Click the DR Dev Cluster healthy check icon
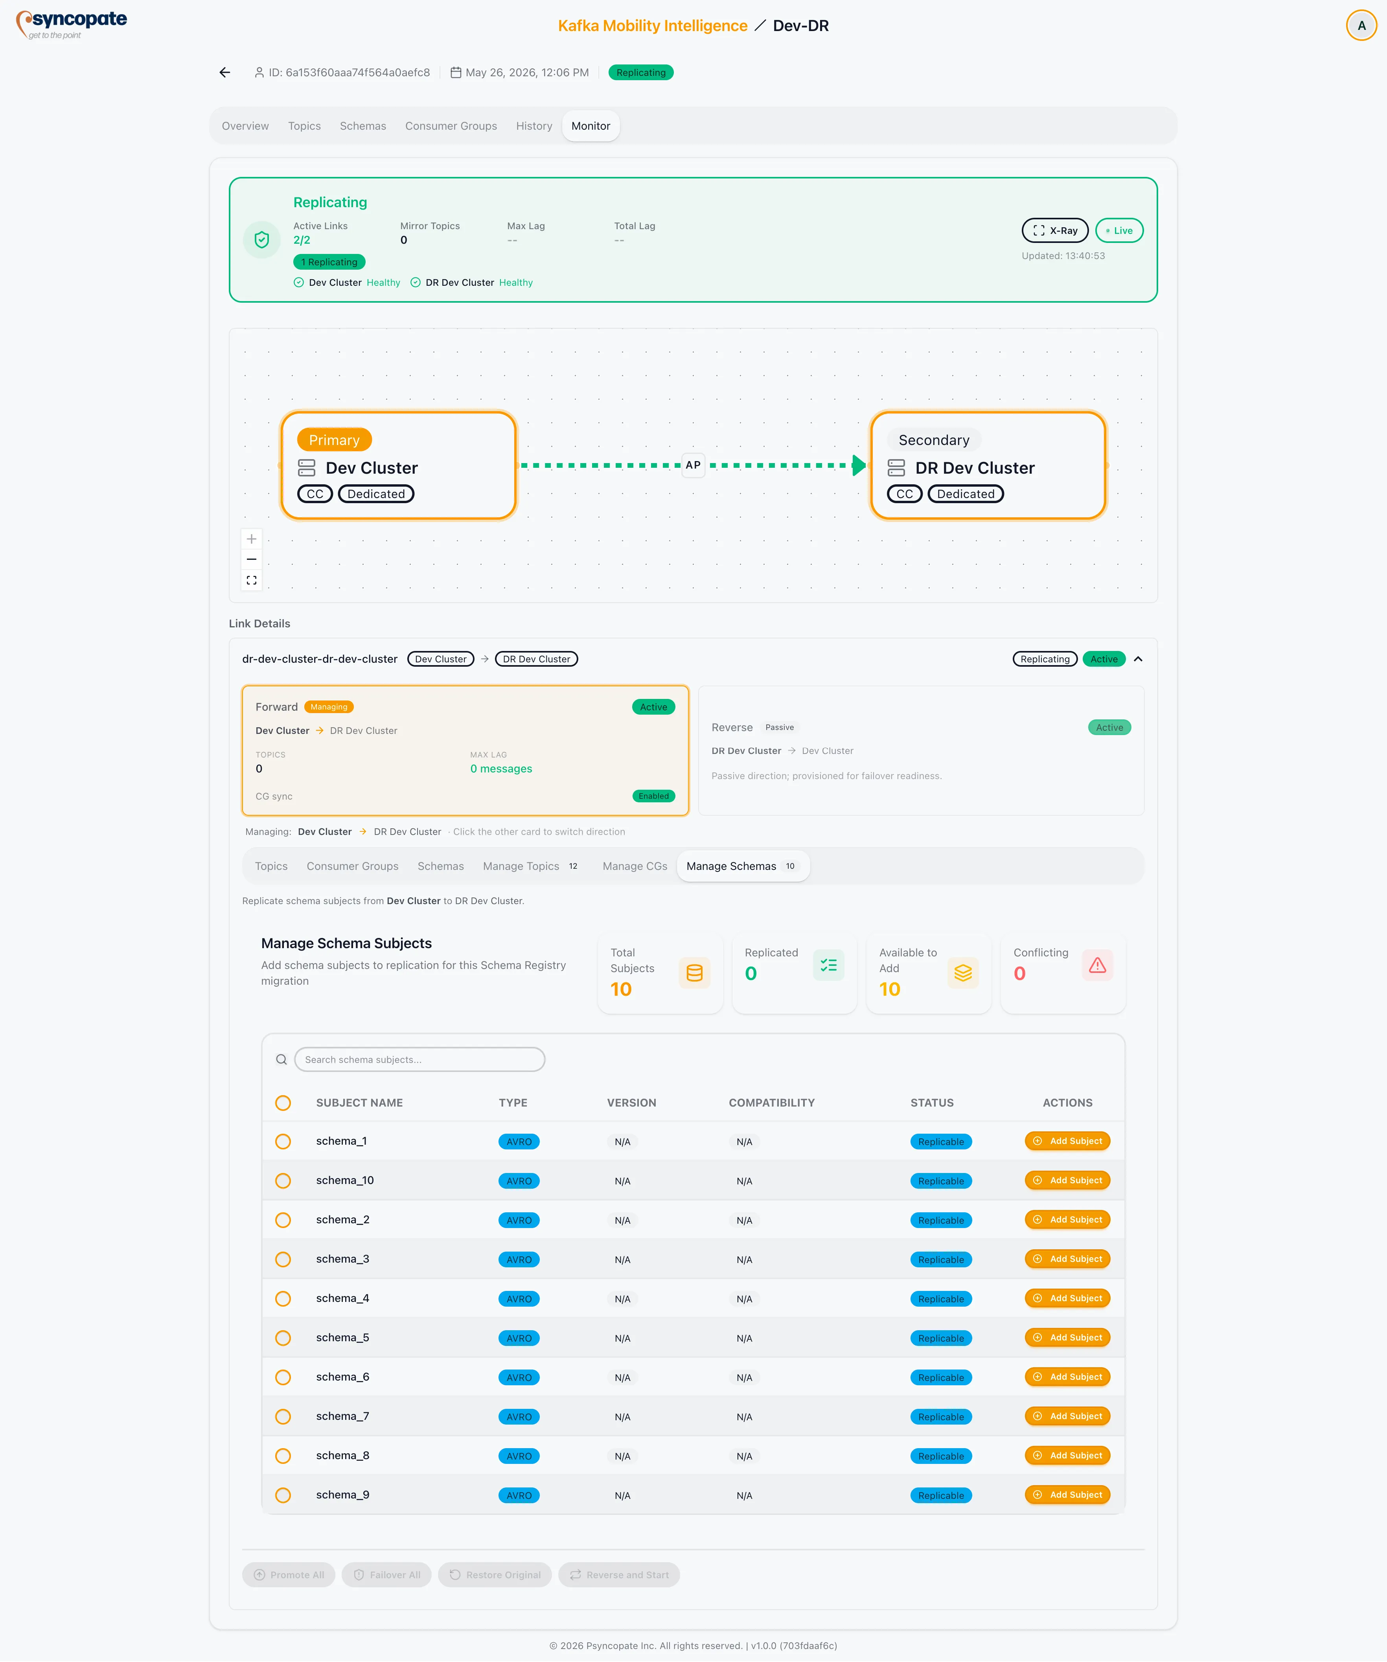 [x=416, y=283]
